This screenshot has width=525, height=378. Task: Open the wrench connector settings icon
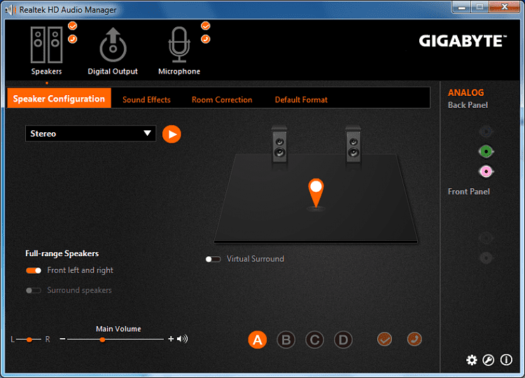[x=488, y=360]
